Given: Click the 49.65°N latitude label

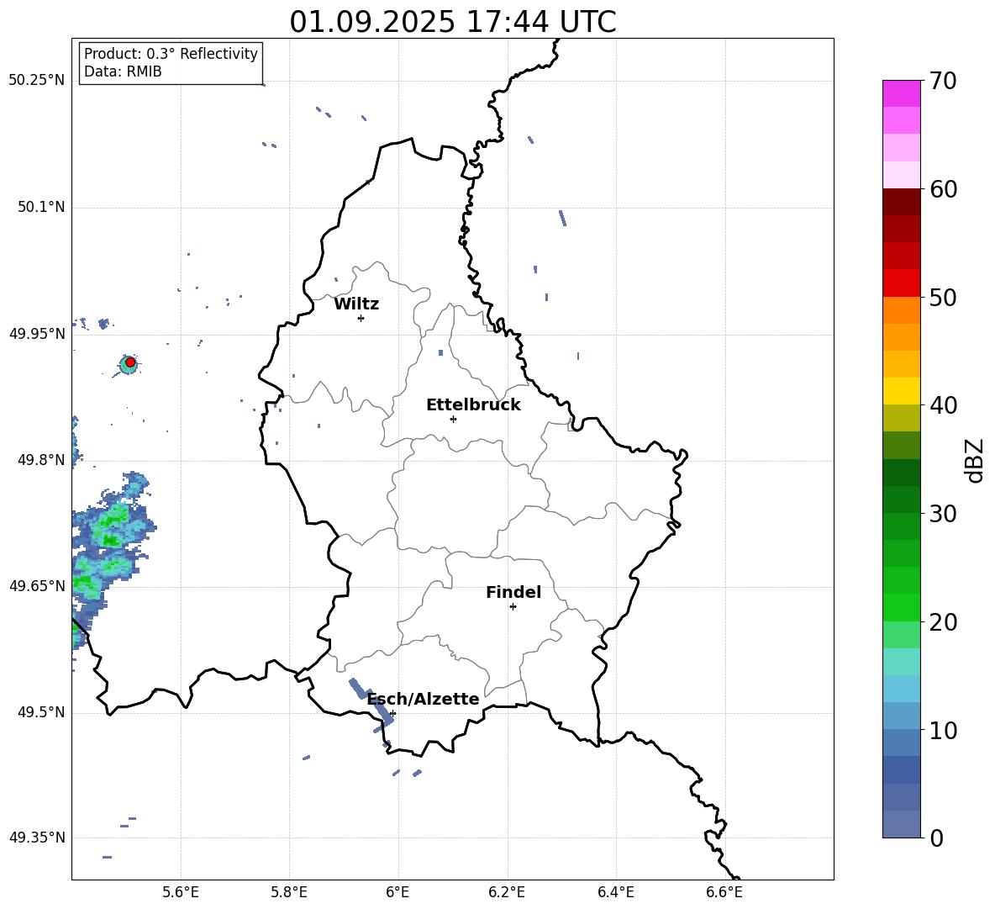Looking at the screenshot, I should tap(37, 586).
